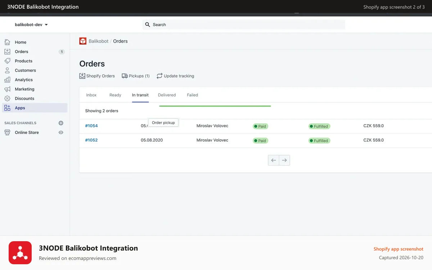Viewport: 432px width, 270px height.
Task: Click Update tracking
Action: point(175,76)
